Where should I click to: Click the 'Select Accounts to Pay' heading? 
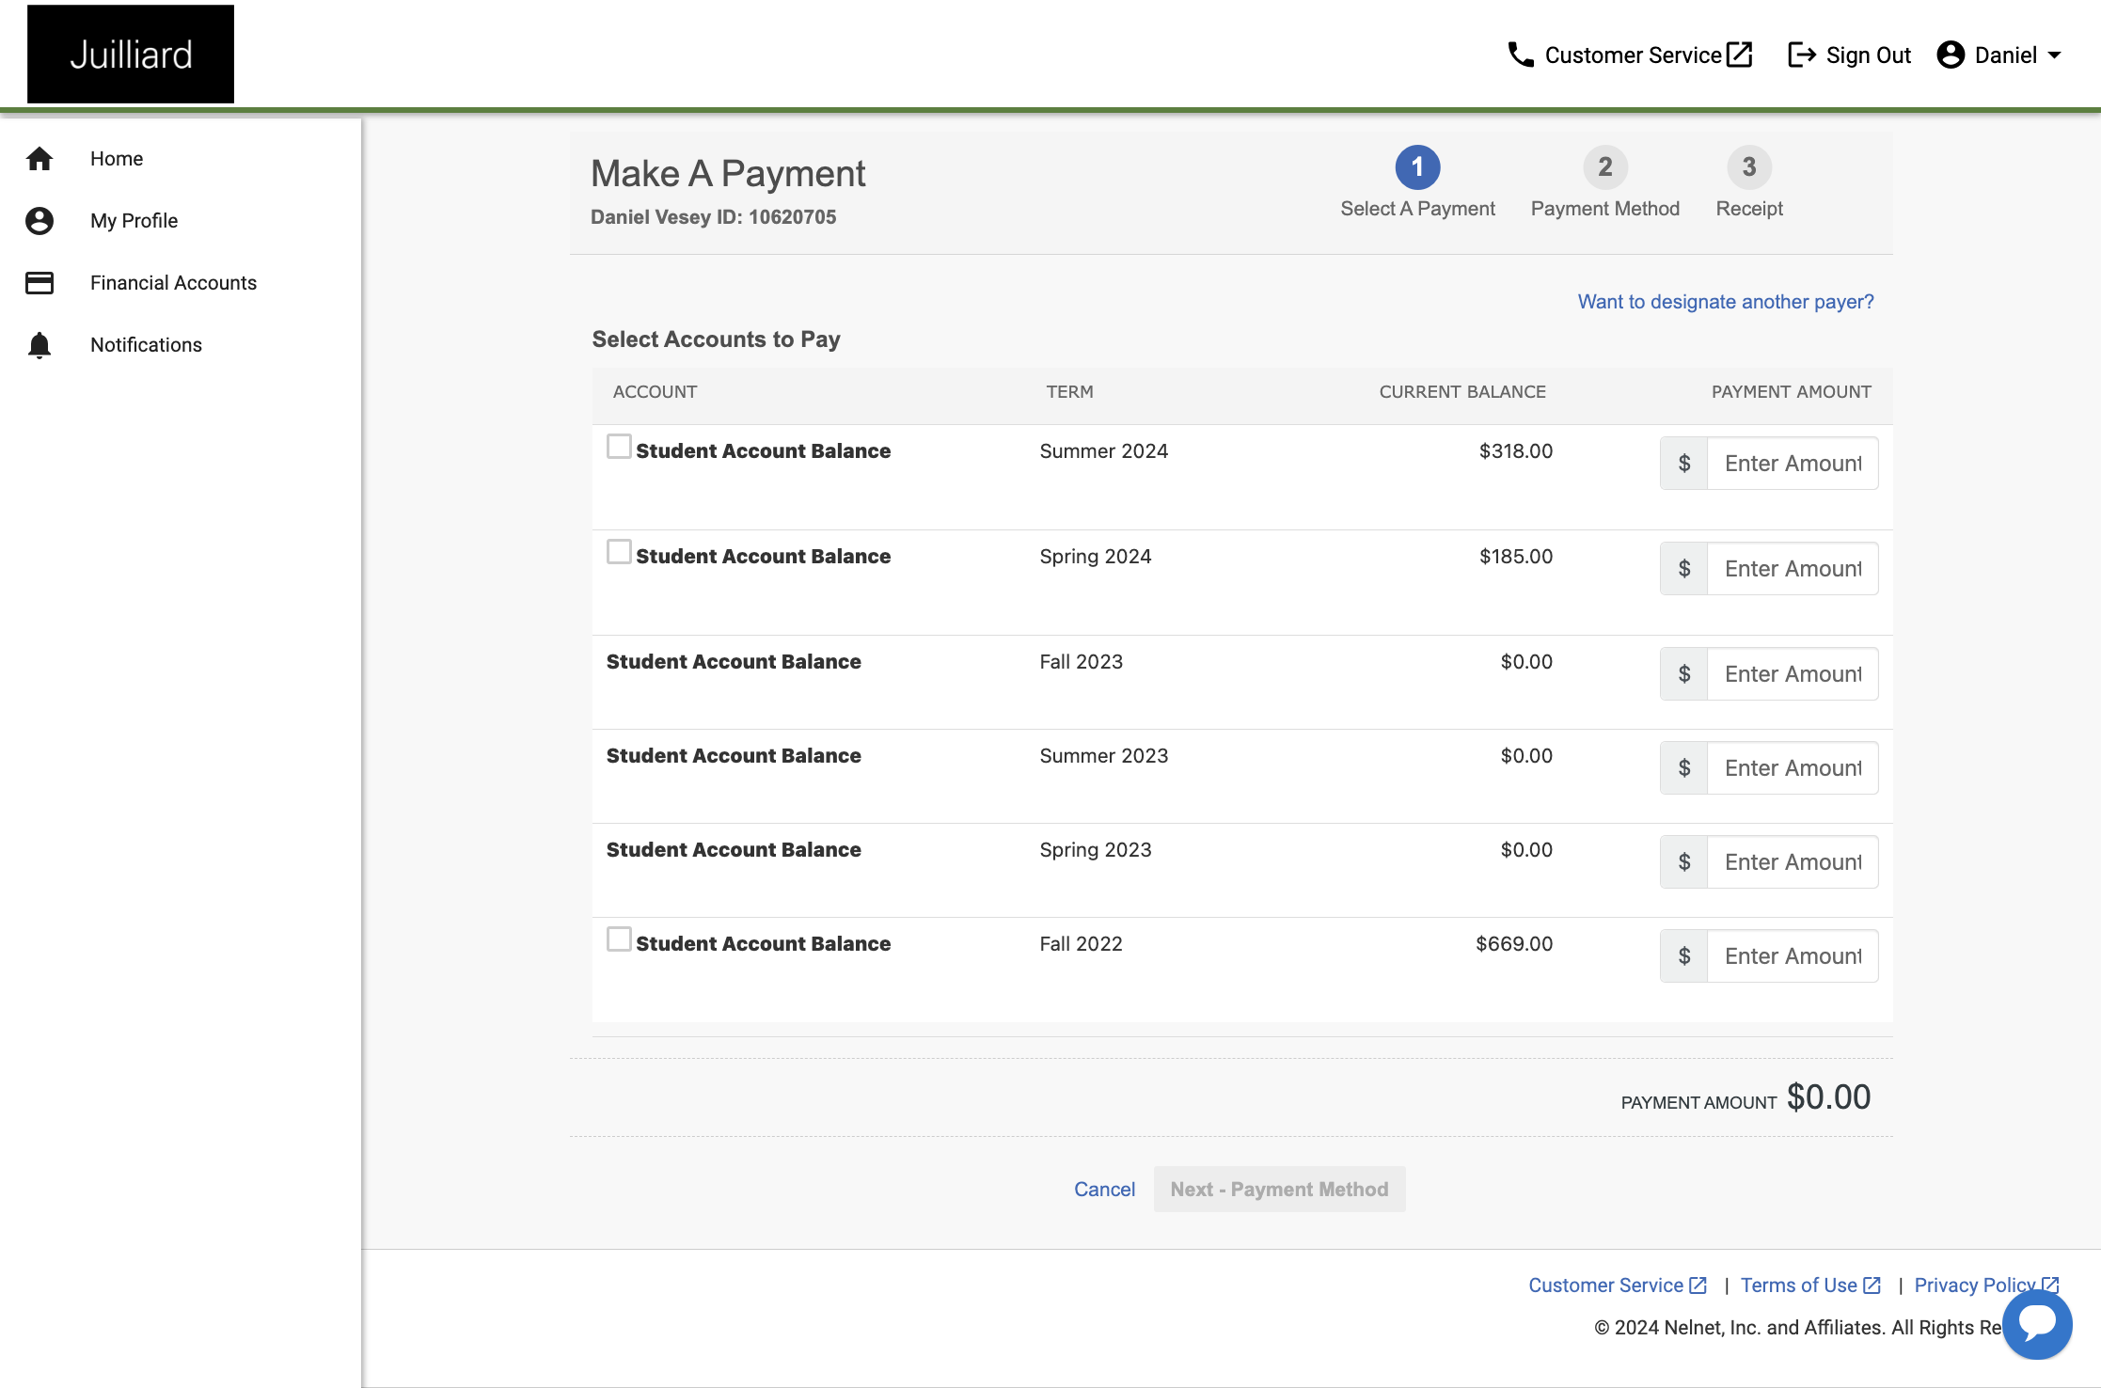coord(716,339)
